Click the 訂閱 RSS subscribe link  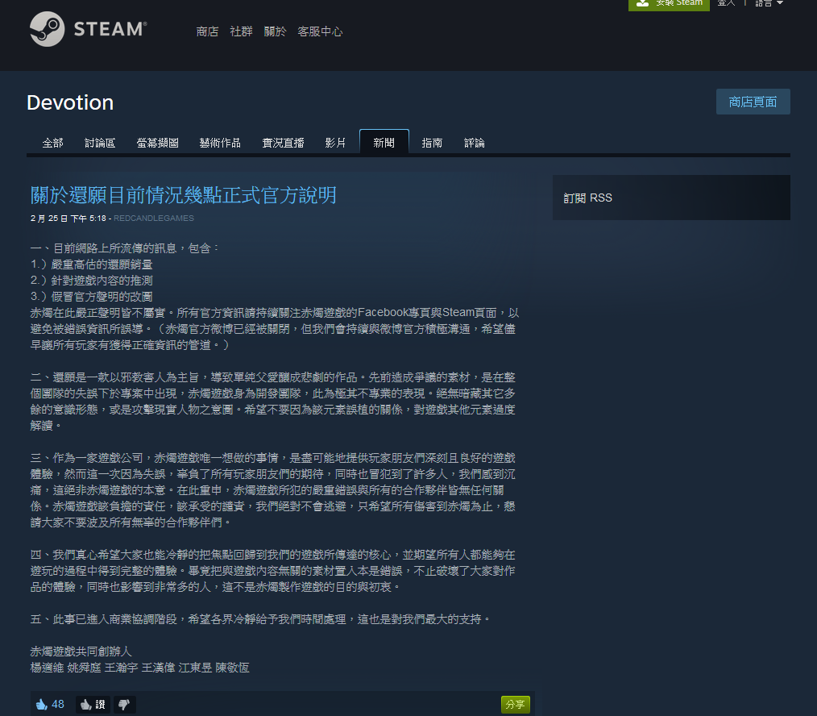click(587, 198)
